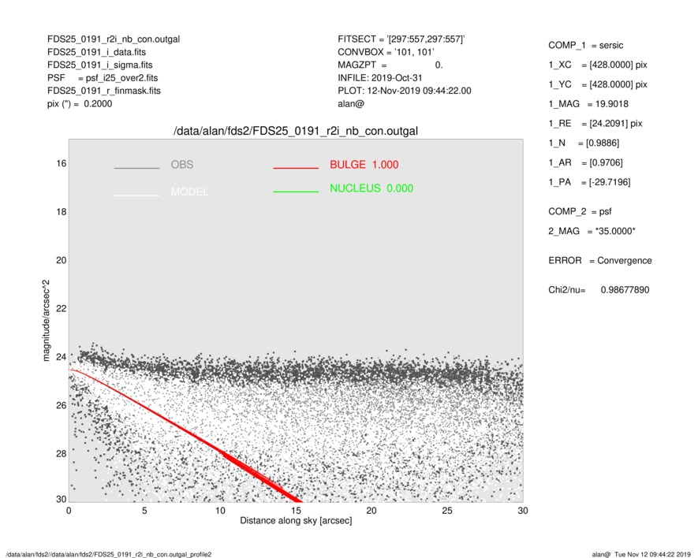The width and height of the screenshot is (698, 558).
Task: Click the y-axis tick label 28
Action: click(61, 453)
